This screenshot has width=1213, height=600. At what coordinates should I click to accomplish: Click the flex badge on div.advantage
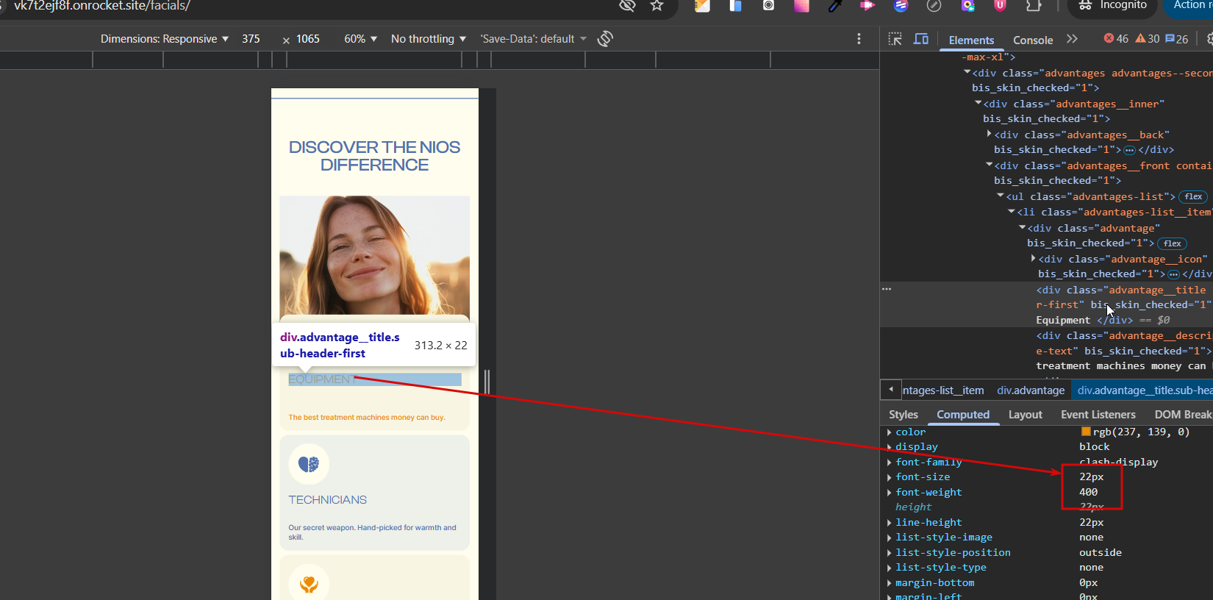point(1172,243)
